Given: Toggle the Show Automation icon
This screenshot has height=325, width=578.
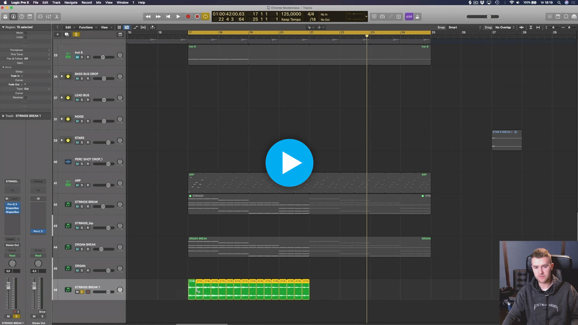Looking at the screenshot, I should 136,27.
